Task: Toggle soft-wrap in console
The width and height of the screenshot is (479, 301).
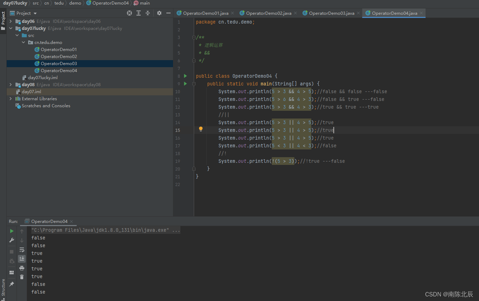Action: tap(22, 250)
